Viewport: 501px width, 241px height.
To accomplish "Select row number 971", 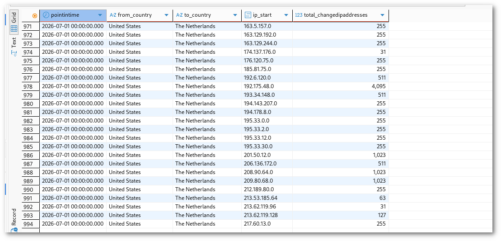I will pos(31,26).
